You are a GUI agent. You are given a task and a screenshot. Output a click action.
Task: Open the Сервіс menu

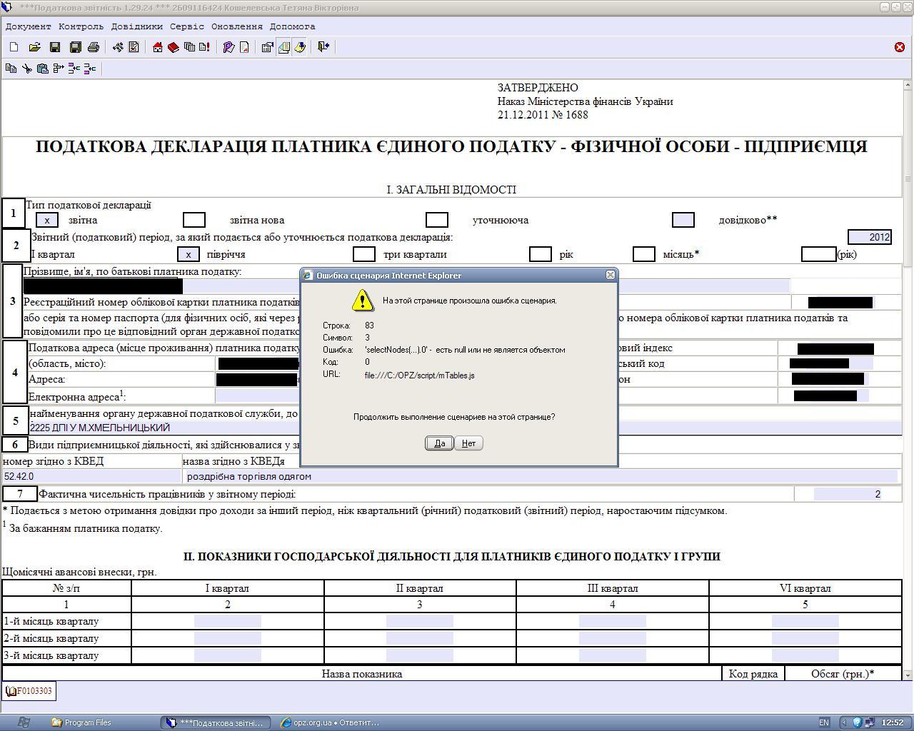point(186,26)
